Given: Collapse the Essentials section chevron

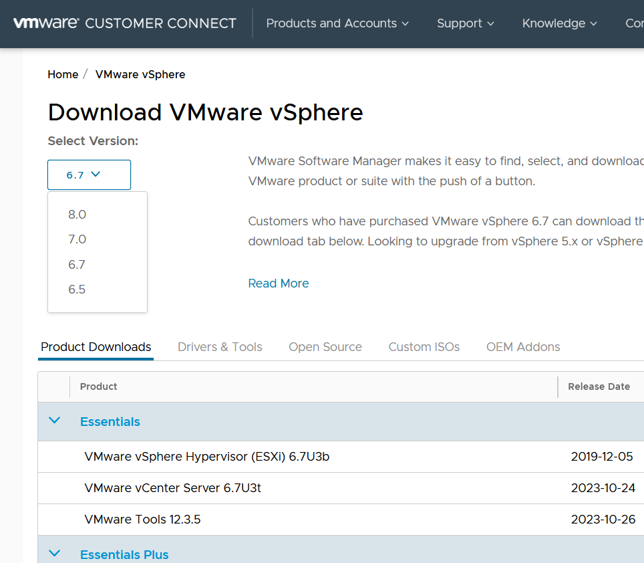Looking at the screenshot, I should tap(55, 421).
